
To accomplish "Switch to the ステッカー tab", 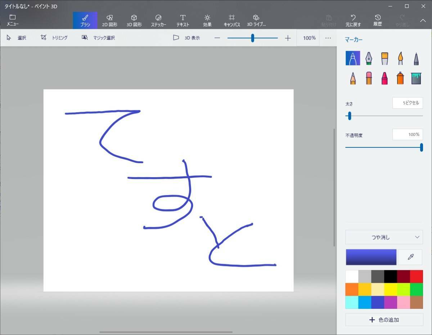I will (x=158, y=20).
